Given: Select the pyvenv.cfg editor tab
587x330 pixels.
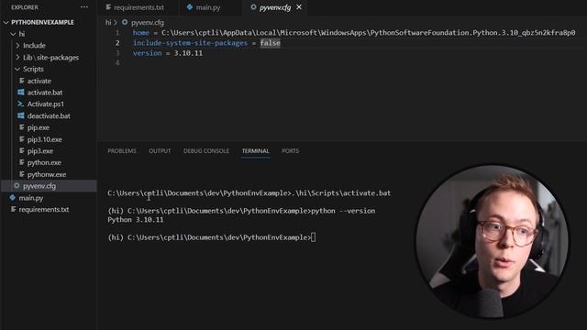Looking at the screenshot, I should (x=275, y=7).
